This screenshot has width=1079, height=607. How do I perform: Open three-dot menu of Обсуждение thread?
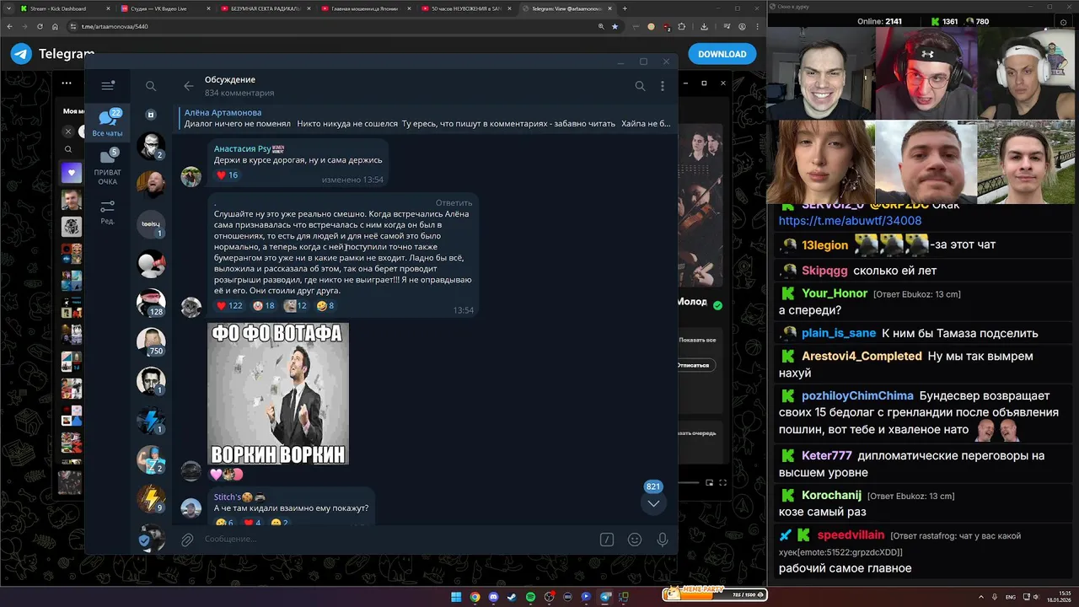tap(663, 86)
